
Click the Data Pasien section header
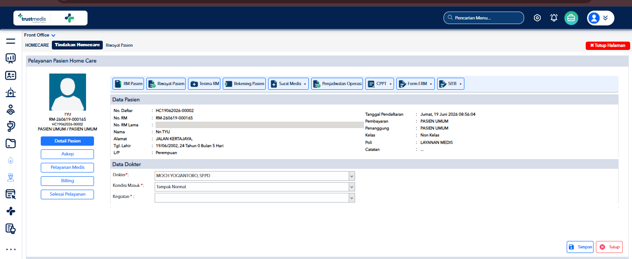point(364,99)
